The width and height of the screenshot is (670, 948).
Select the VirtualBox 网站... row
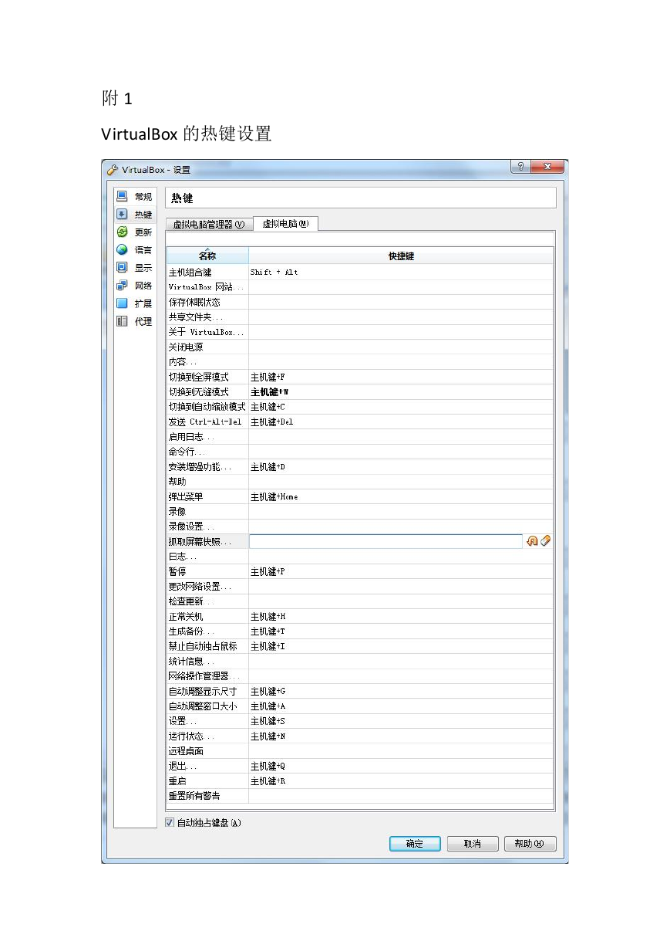pos(360,287)
